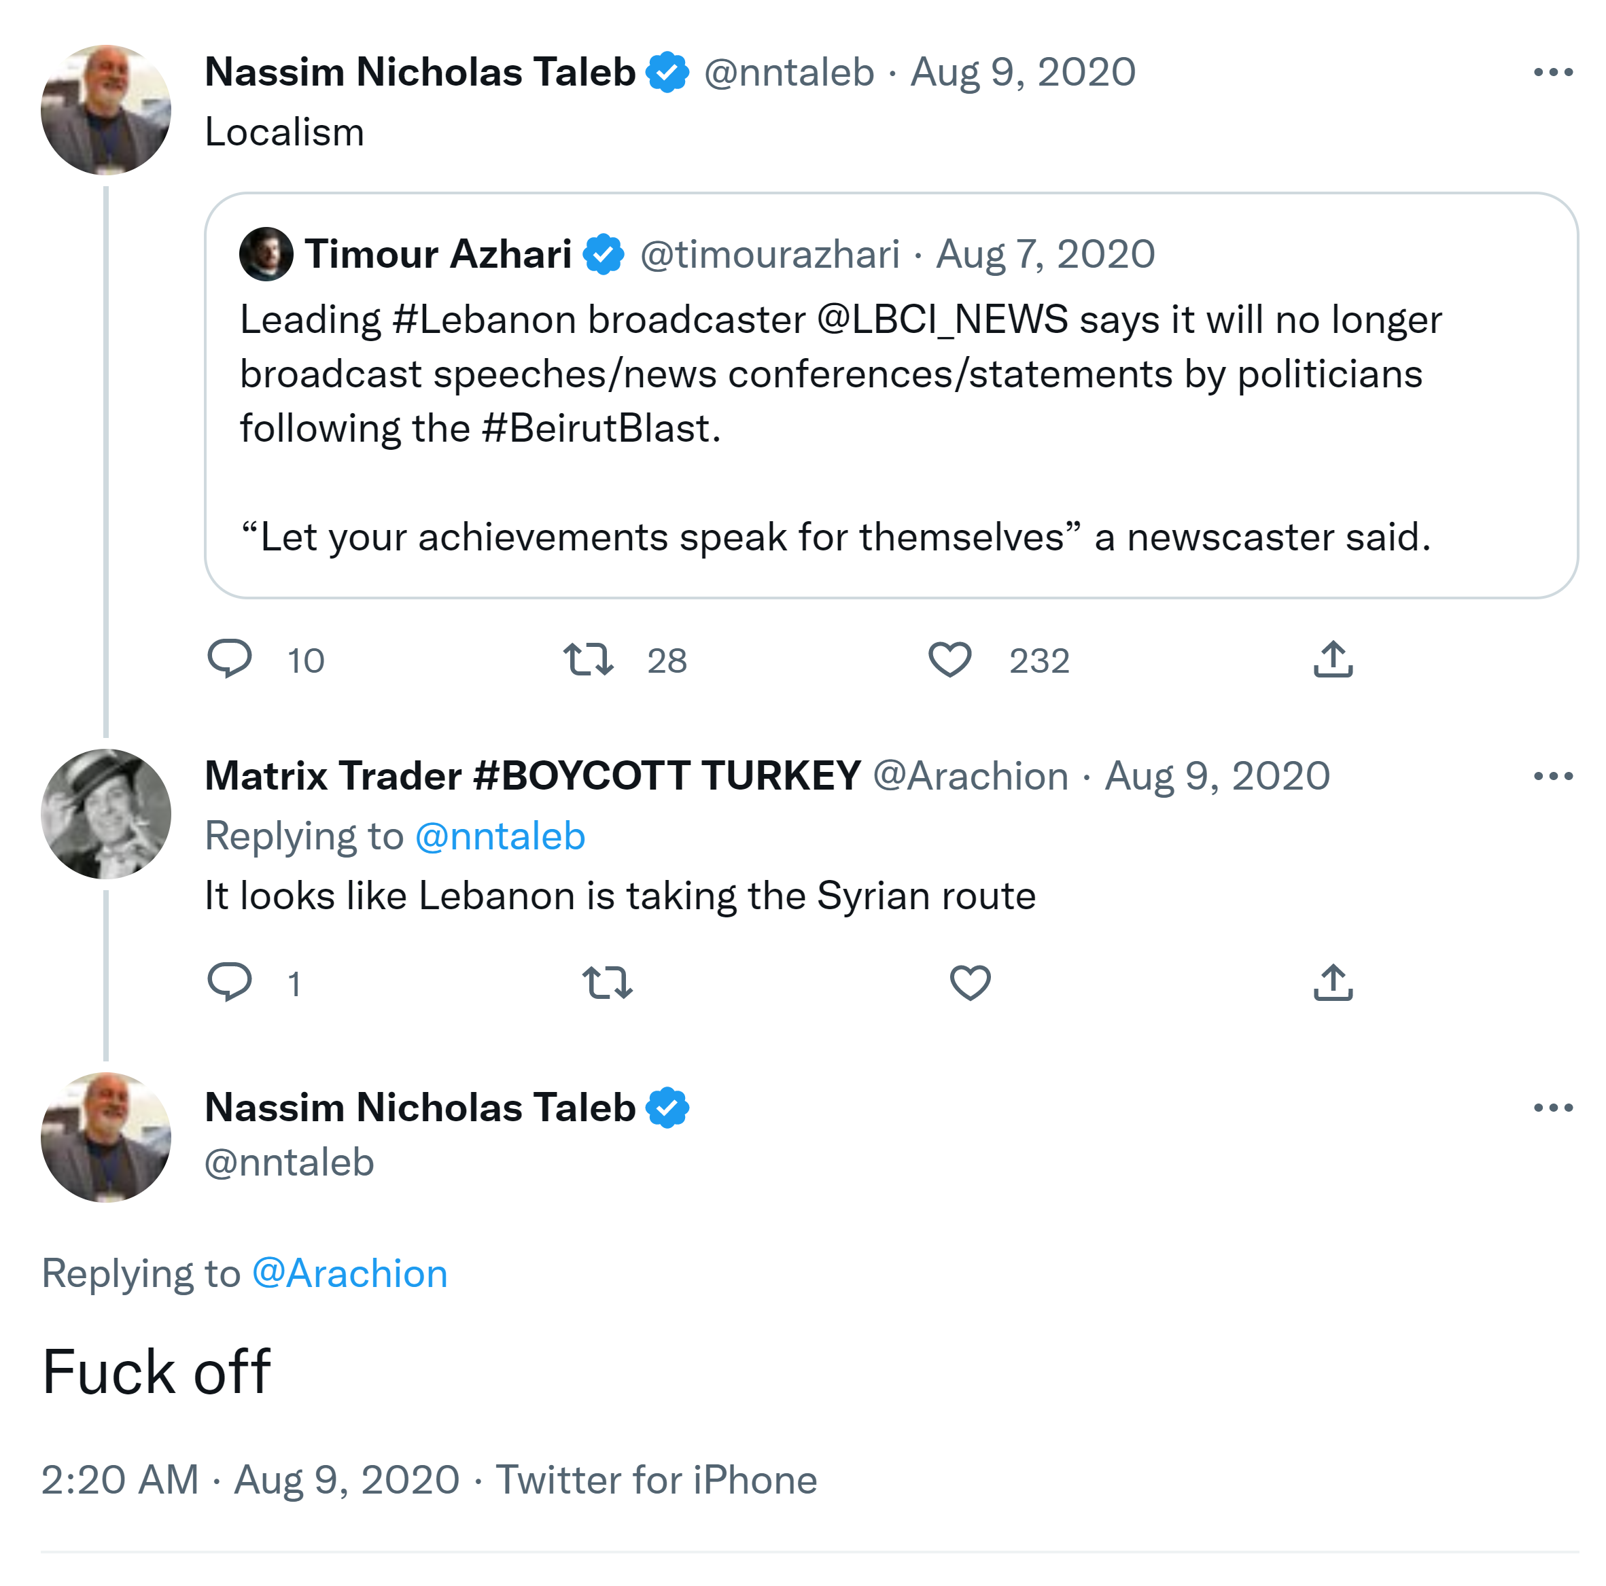Reply to Taleb's Localism tweet
Screen dimensions: 1606x1586
tap(228, 659)
